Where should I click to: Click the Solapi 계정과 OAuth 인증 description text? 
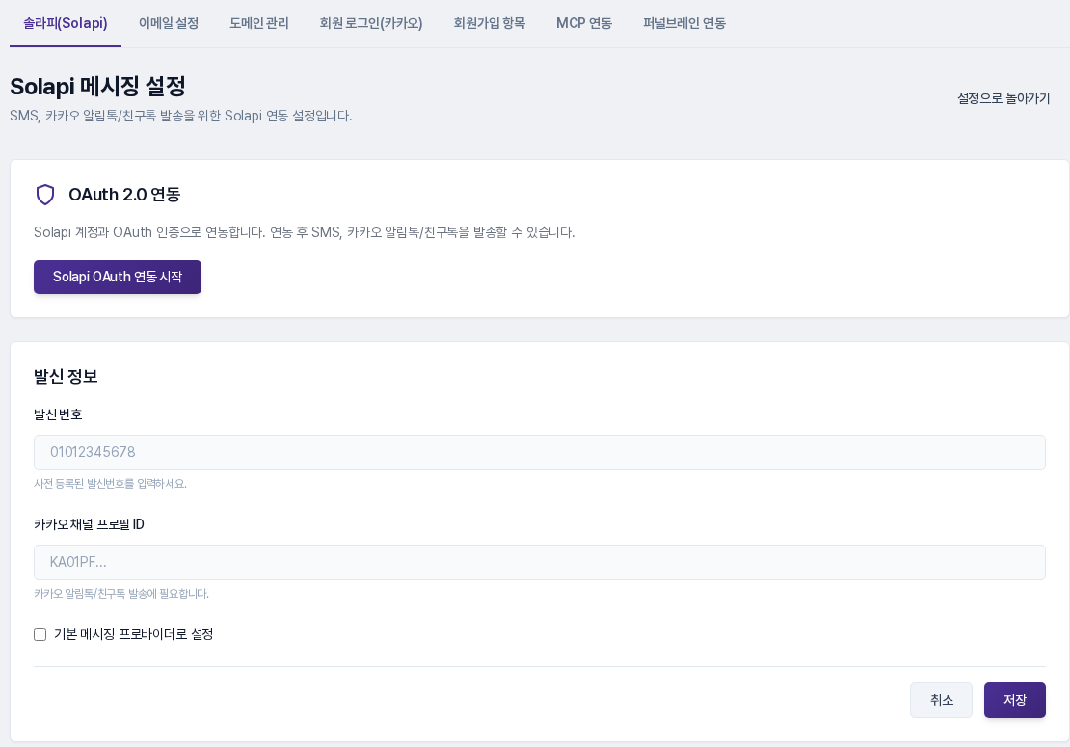[x=305, y=232]
